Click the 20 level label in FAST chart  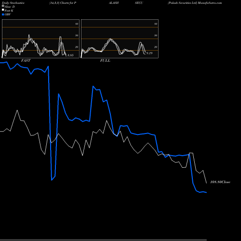[x=77, y=47]
